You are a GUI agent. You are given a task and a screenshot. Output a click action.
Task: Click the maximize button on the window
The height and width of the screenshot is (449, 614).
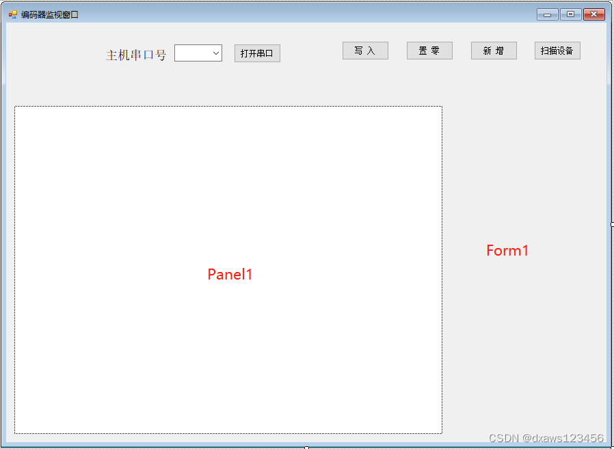point(570,14)
